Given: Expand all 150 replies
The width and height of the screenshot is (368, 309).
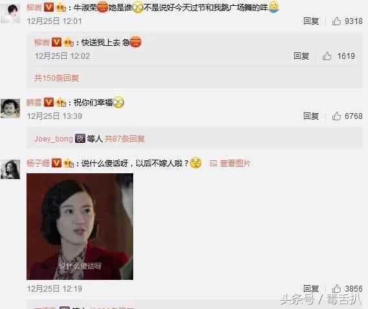Looking at the screenshot, I should 56,78.
